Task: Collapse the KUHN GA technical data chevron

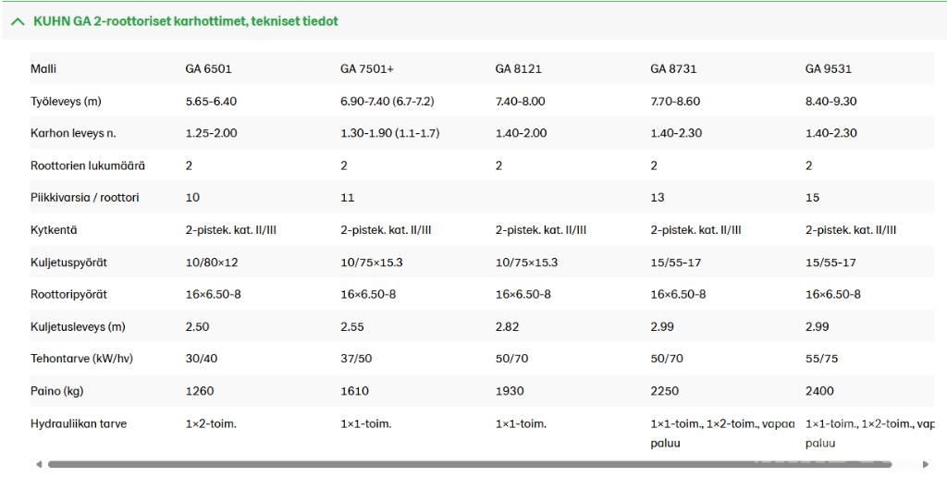Action: [18, 22]
